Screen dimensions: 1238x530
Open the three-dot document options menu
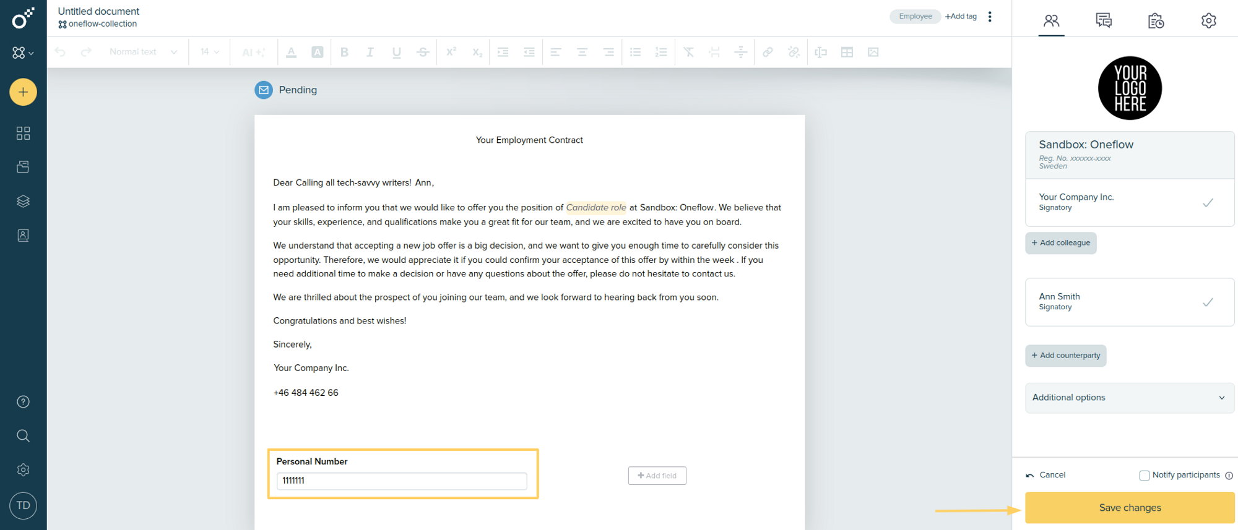click(990, 17)
